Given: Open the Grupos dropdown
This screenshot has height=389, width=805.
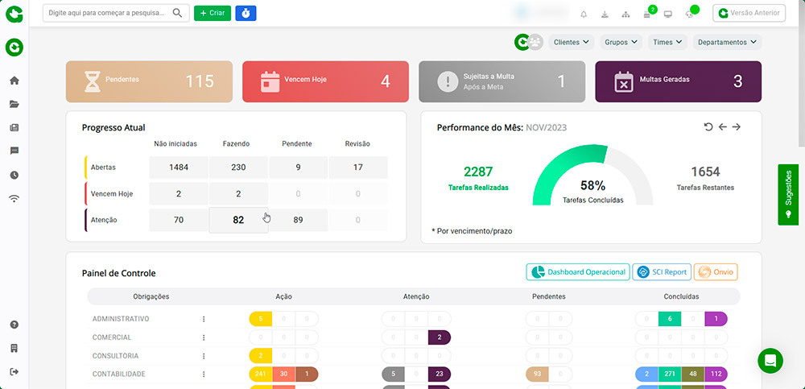Looking at the screenshot, I should click(x=621, y=42).
